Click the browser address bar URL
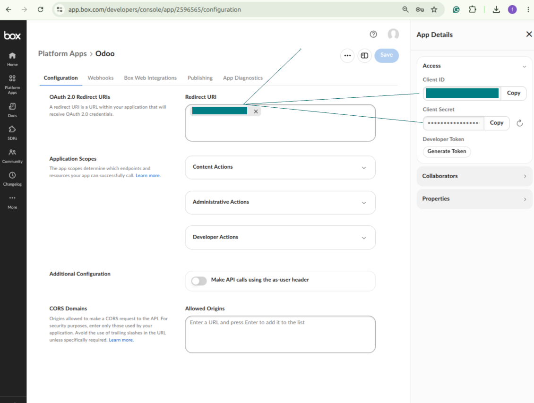 click(154, 9)
